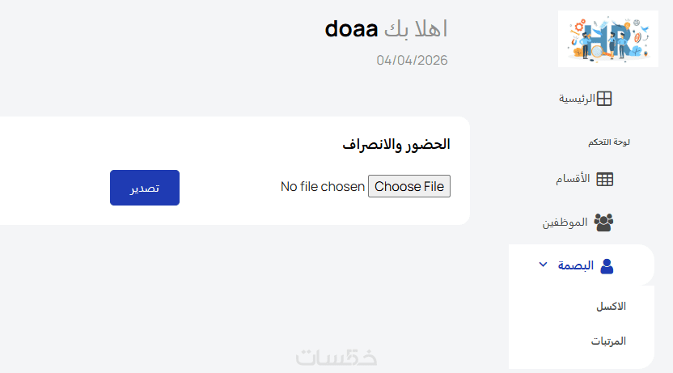The image size is (673, 373).
Task: Click the 'اهلا بك doaa' welcome heading
Action: click(x=386, y=29)
